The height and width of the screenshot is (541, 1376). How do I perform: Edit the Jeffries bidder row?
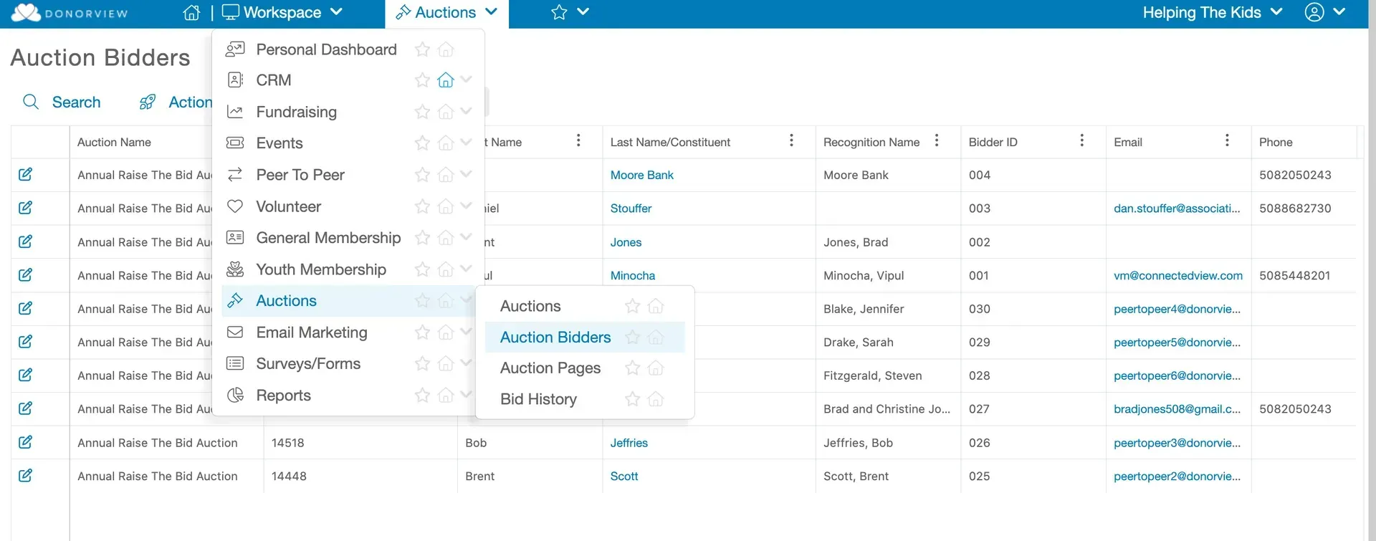click(x=25, y=442)
